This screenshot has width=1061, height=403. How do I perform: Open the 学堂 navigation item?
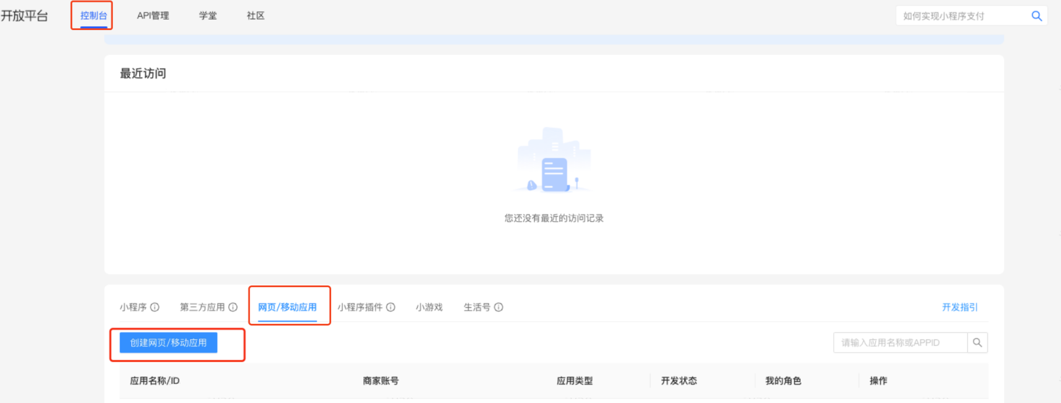click(208, 16)
